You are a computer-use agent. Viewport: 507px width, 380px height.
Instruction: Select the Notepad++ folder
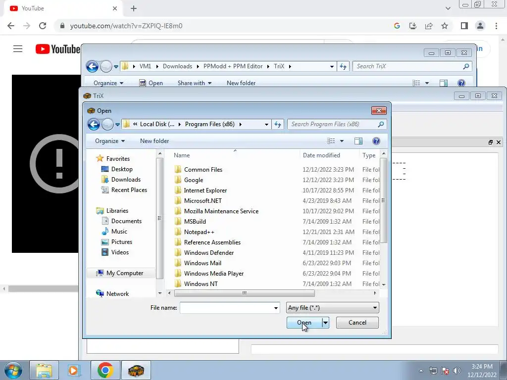tap(199, 232)
